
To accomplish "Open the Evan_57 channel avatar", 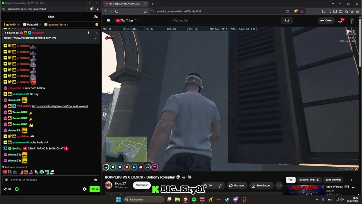I will tap(109, 185).
